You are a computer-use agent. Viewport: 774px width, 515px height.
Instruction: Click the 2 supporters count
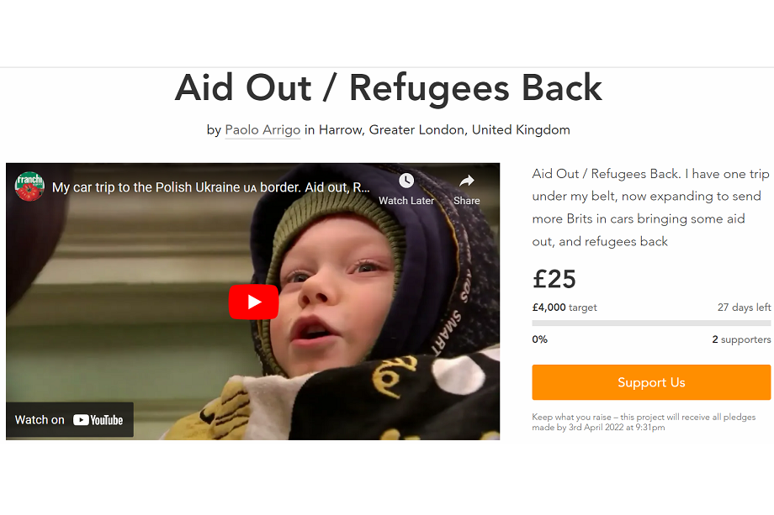[741, 339]
